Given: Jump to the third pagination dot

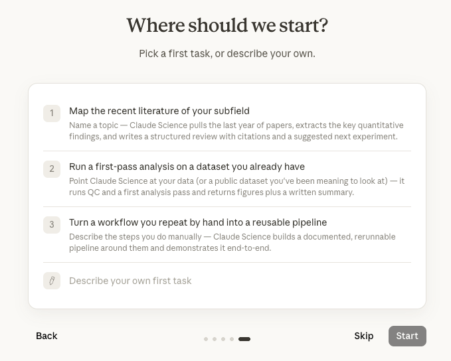Looking at the screenshot, I should pyautogui.click(x=223, y=339).
